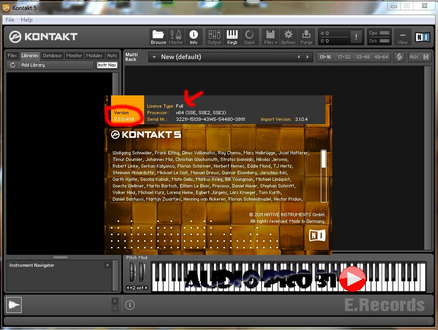Select rack page 33-48
Image resolution: width=438 pixels, height=330 pixels.
(362, 57)
